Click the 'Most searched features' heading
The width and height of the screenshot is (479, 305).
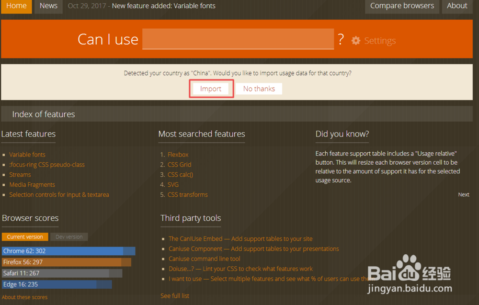[202, 134]
